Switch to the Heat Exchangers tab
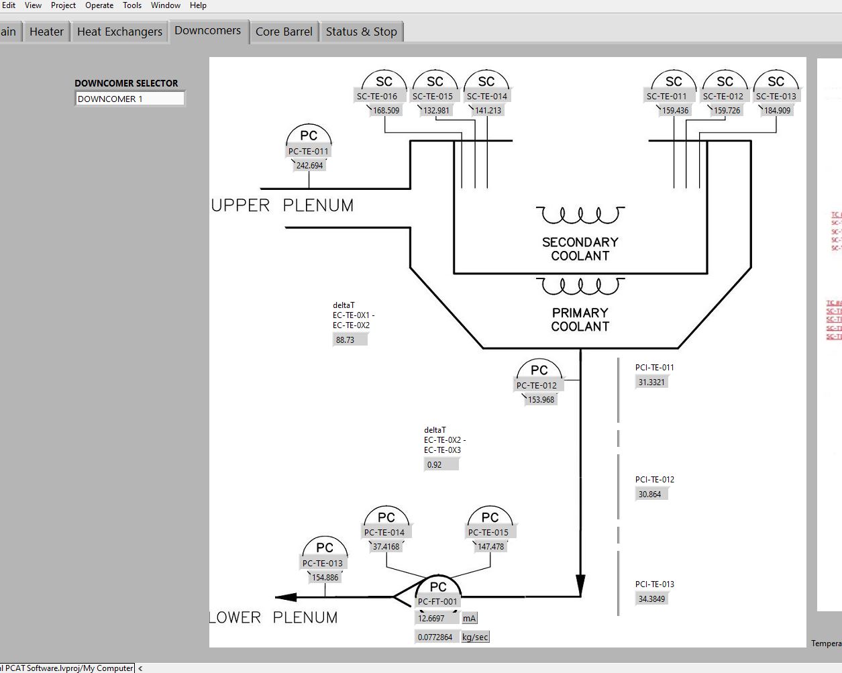The image size is (842, 673). 119,32
